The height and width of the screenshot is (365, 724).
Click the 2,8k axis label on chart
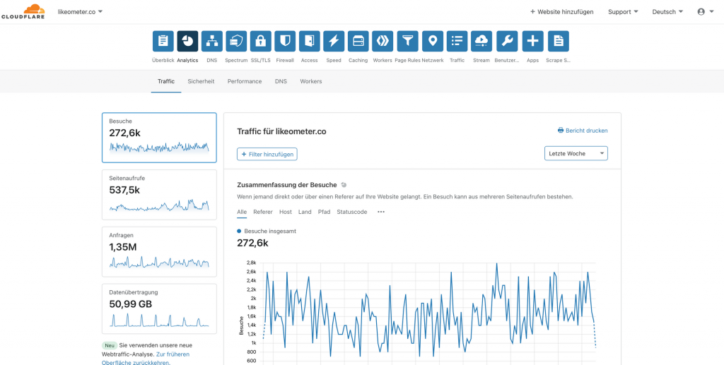[x=251, y=263]
